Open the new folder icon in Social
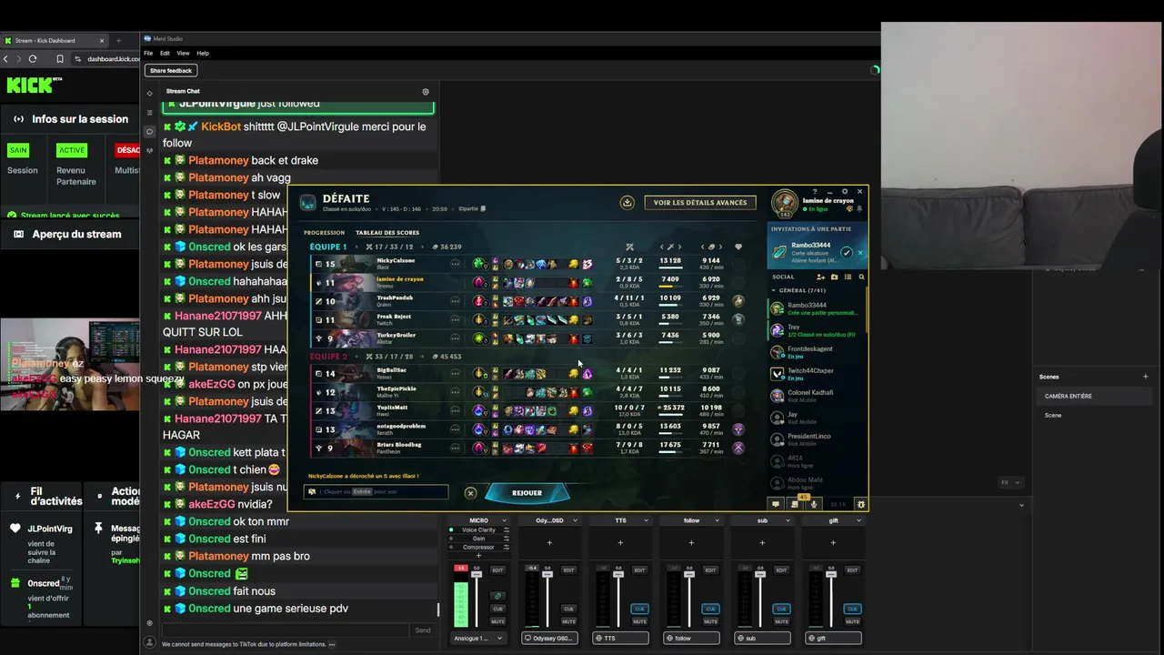1164x655 pixels. [834, 277]
